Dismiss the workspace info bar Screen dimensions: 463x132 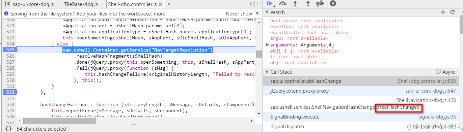257,14
